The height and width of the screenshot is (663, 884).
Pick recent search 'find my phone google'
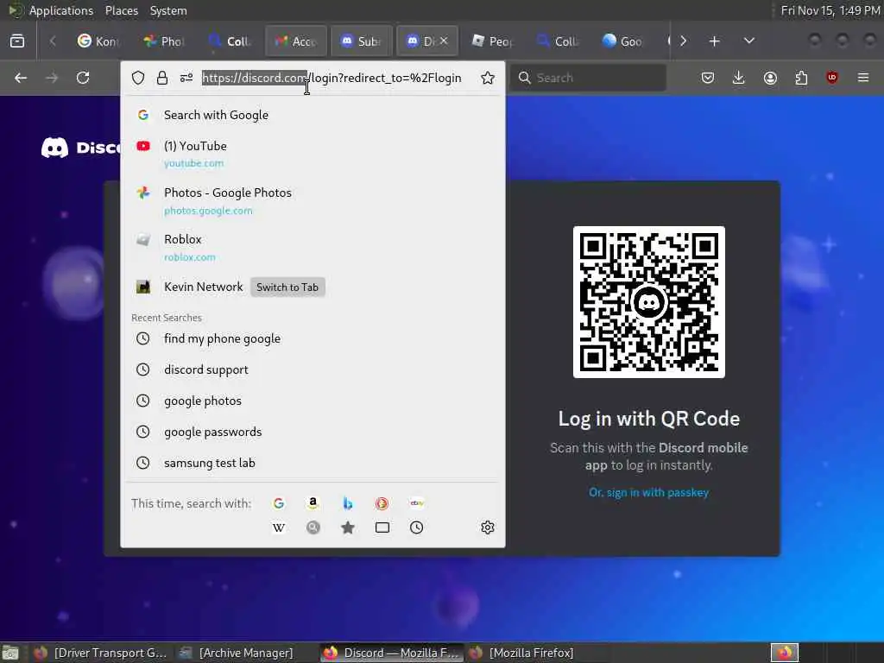tap(313, 338)
